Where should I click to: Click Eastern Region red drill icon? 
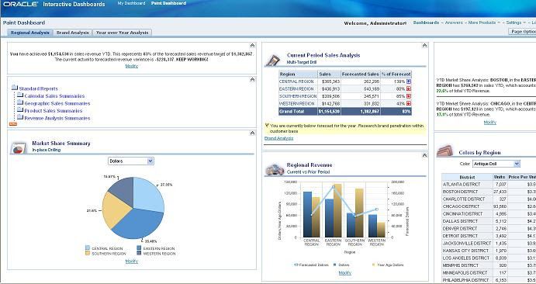409,89
